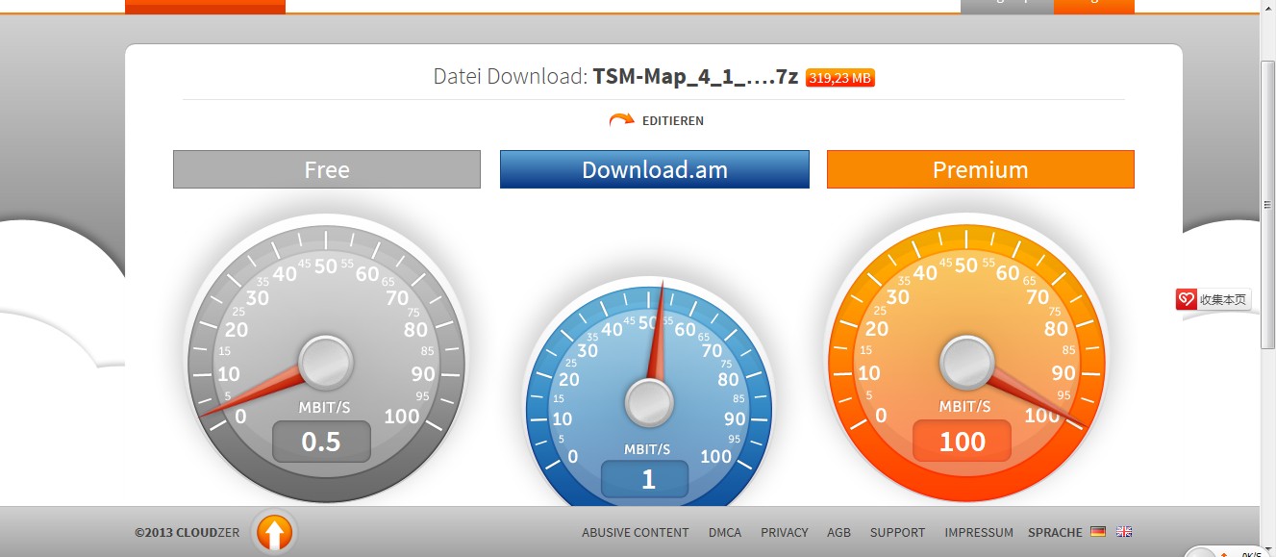Click the orange tab in top navigation
Image resolution: width=1276 pixels, height=557 pixels.
[x=205, y=6]
